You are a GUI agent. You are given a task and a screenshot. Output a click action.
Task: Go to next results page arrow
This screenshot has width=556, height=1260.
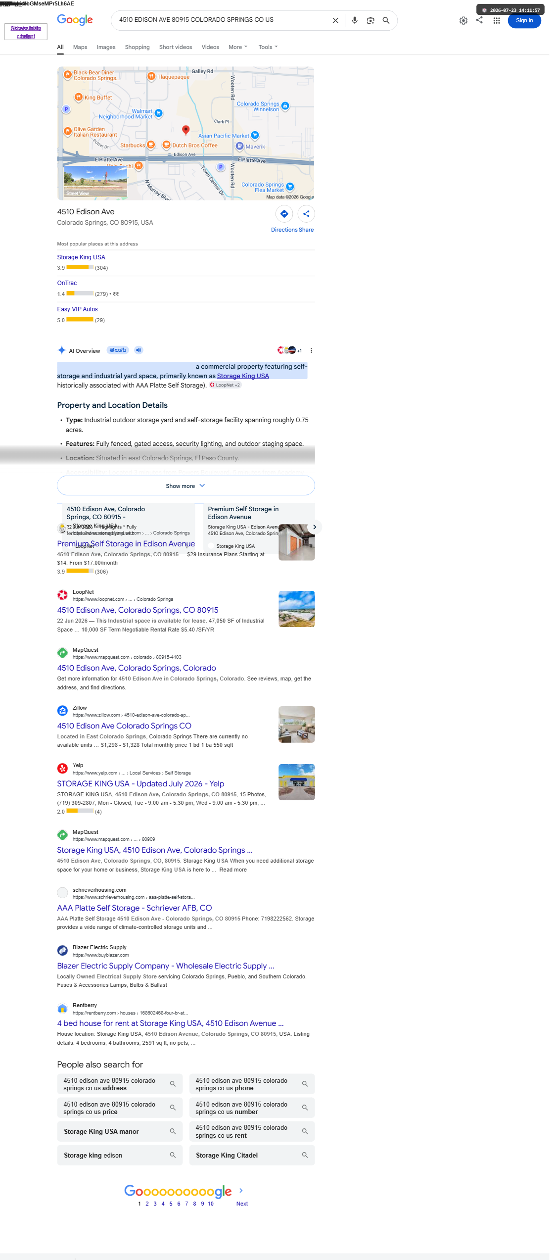[x=241, y=1190]
